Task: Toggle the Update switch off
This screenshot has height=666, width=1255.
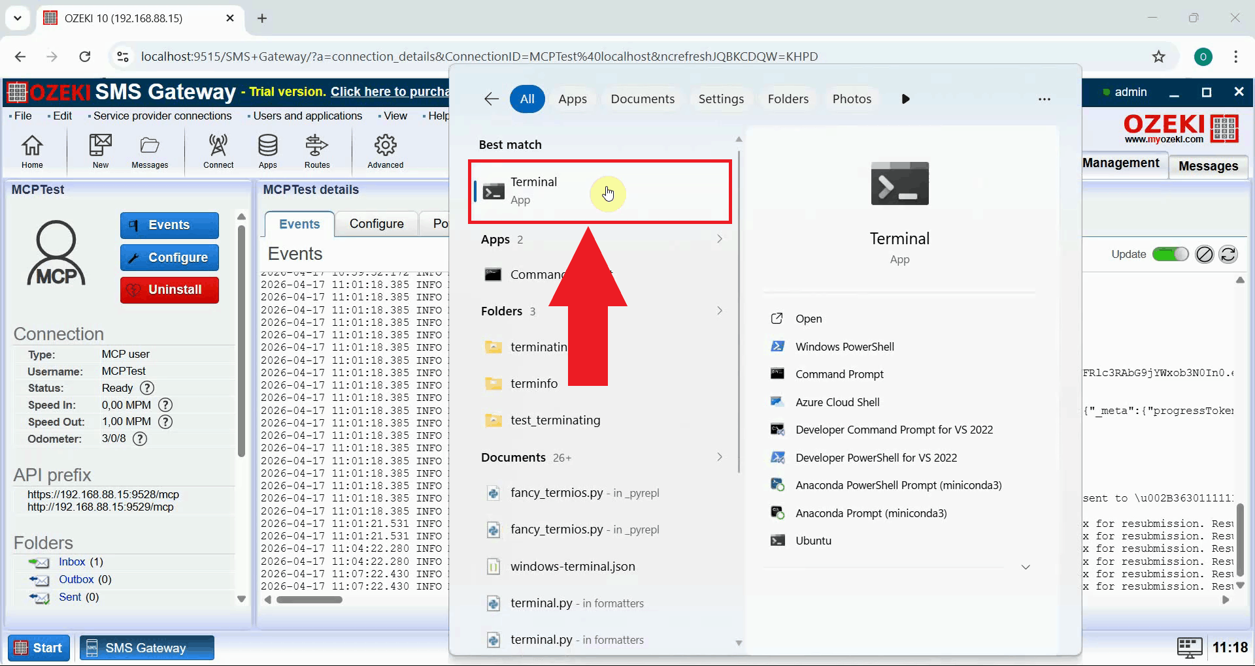Action: pos(1170,255)
